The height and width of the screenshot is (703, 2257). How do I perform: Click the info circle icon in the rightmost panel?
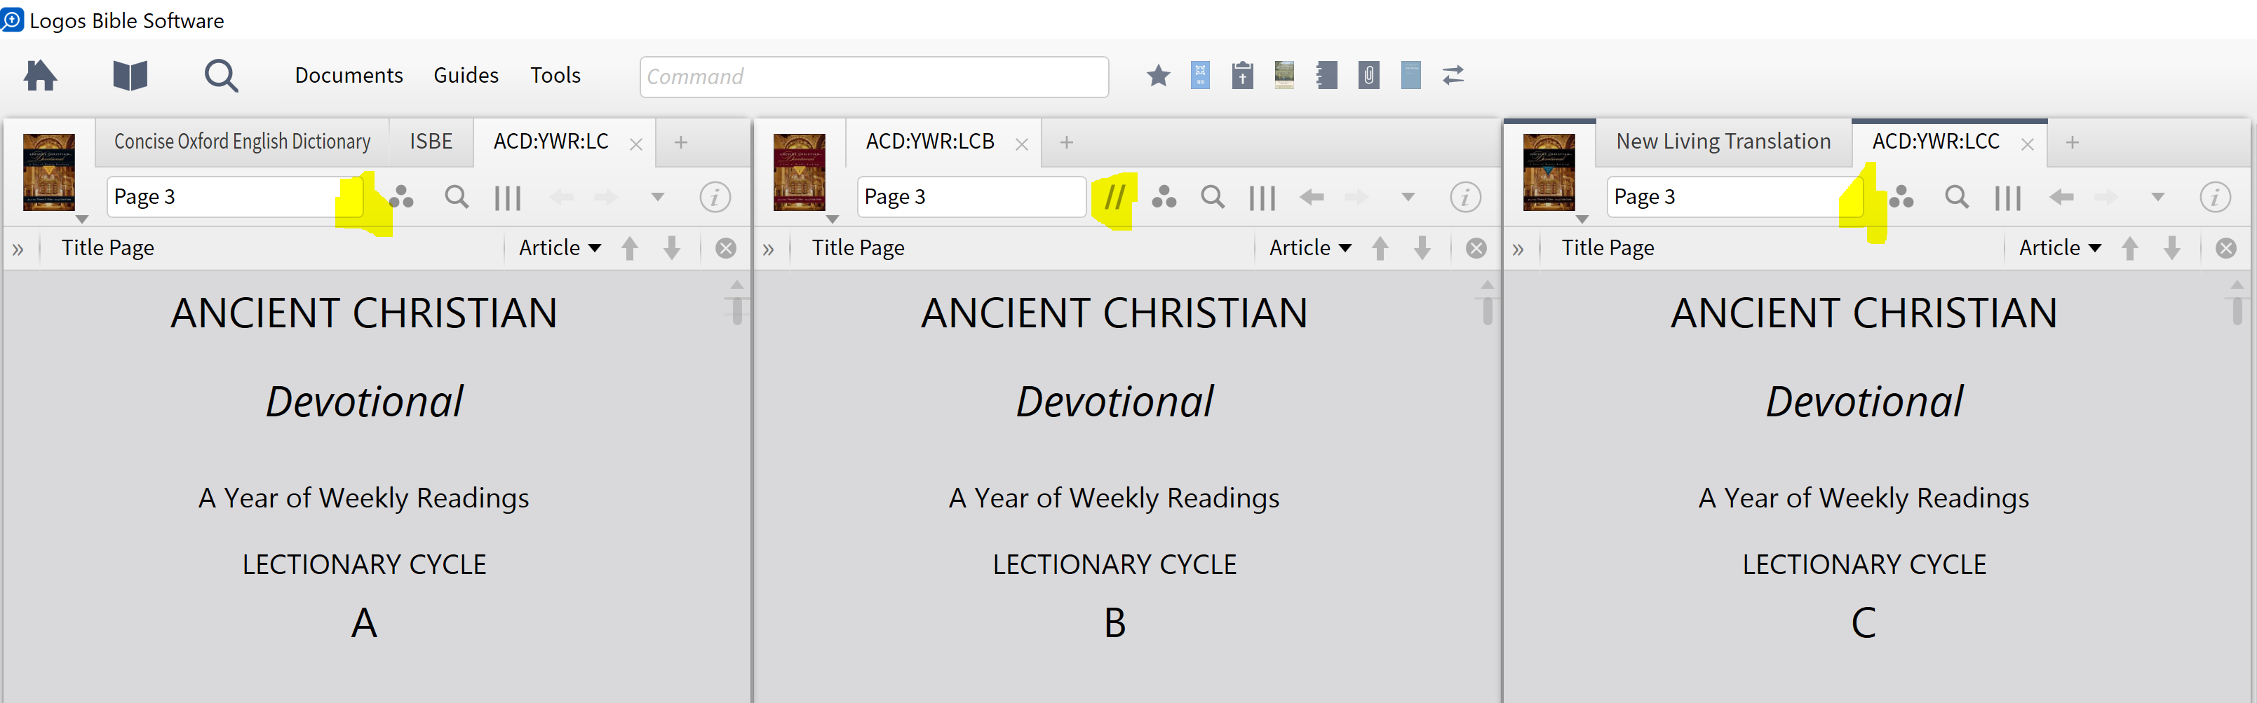click(x=2216, y=197)
